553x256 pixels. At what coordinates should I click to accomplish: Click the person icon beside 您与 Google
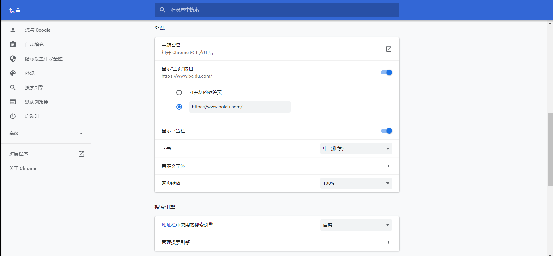(13, 30)
